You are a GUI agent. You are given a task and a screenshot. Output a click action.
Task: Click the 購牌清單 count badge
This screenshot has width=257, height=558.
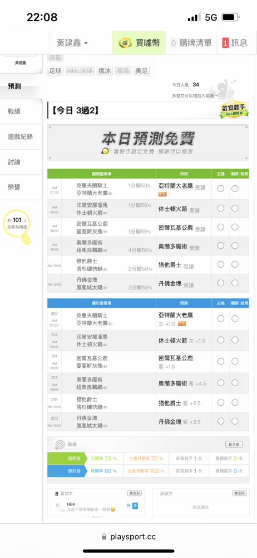pos(174,43)
